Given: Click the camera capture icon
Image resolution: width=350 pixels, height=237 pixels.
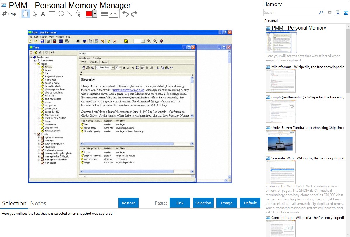Looking at the screenshot, I should pos(330,13).
